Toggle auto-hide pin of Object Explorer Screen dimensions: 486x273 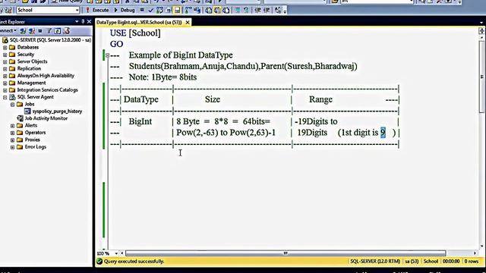tap(83, 22)
